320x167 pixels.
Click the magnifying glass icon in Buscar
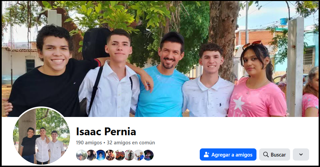coord(266,154)
